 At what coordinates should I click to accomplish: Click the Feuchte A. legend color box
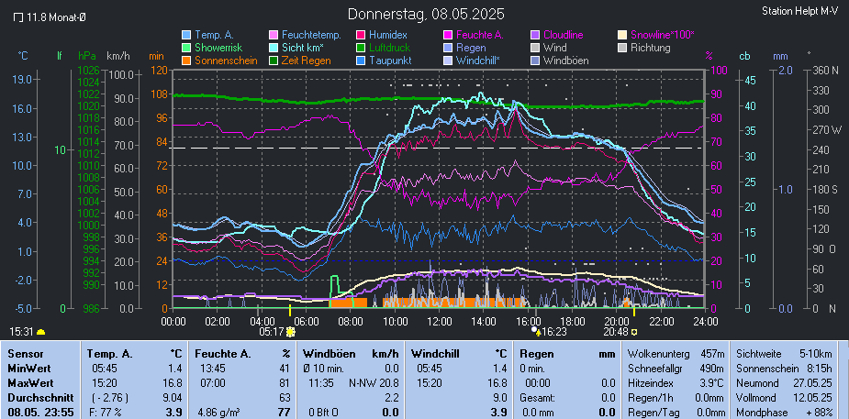[x=447, y=35]
